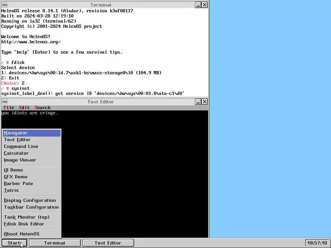The height and width of the screenshot is (248, 331).
Task: Click the 'Welcome to HelenOS!' line
Action: tap(26, 37)
